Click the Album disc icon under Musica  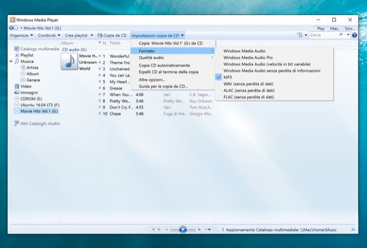click(23, 74)
